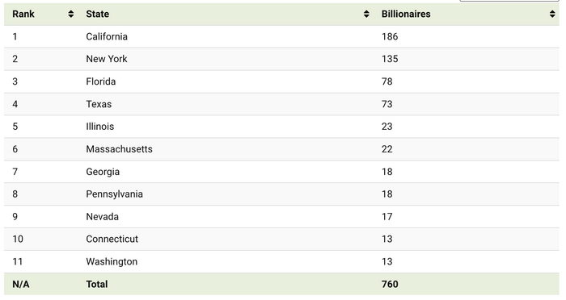Click Connecticut in the table
This screenshot has width=566, height=300.
pos(112,240)
